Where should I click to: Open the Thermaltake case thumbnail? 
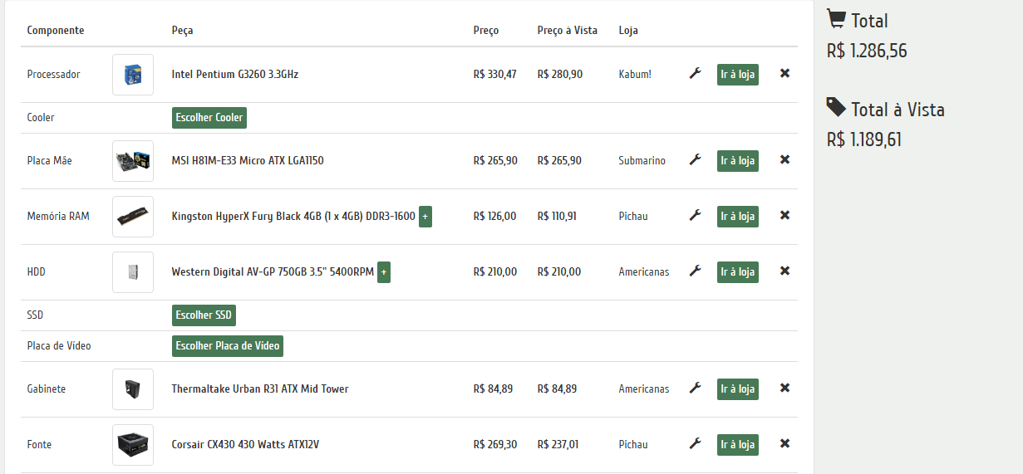[x=133, y=389]
